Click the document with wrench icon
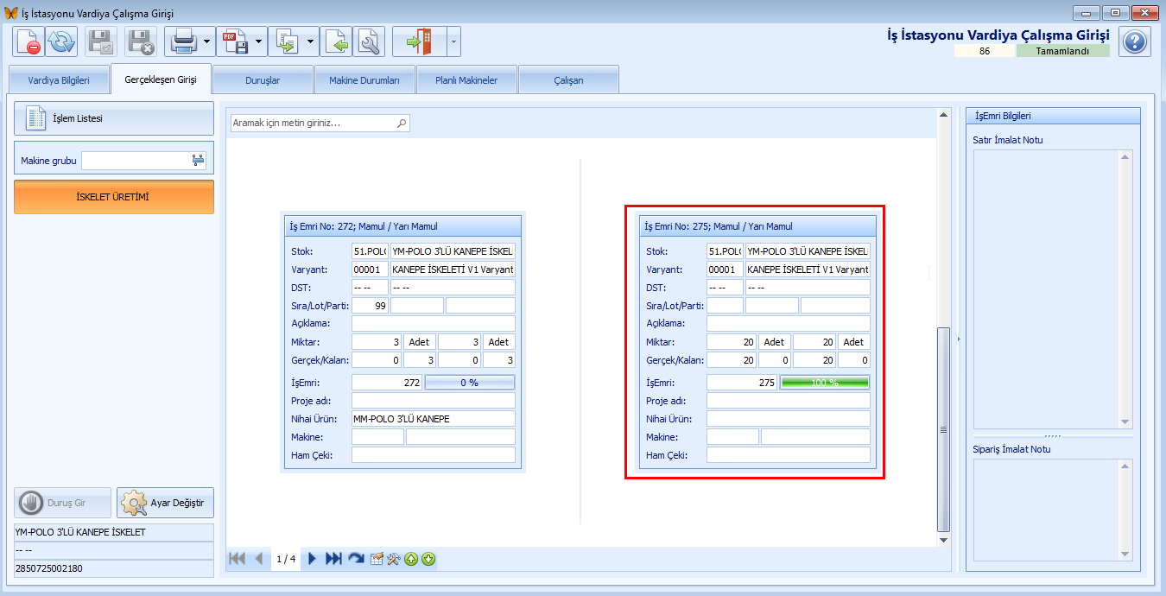Screen dimensions: 1166x596 pyautogui.click(x=370, y=41)
